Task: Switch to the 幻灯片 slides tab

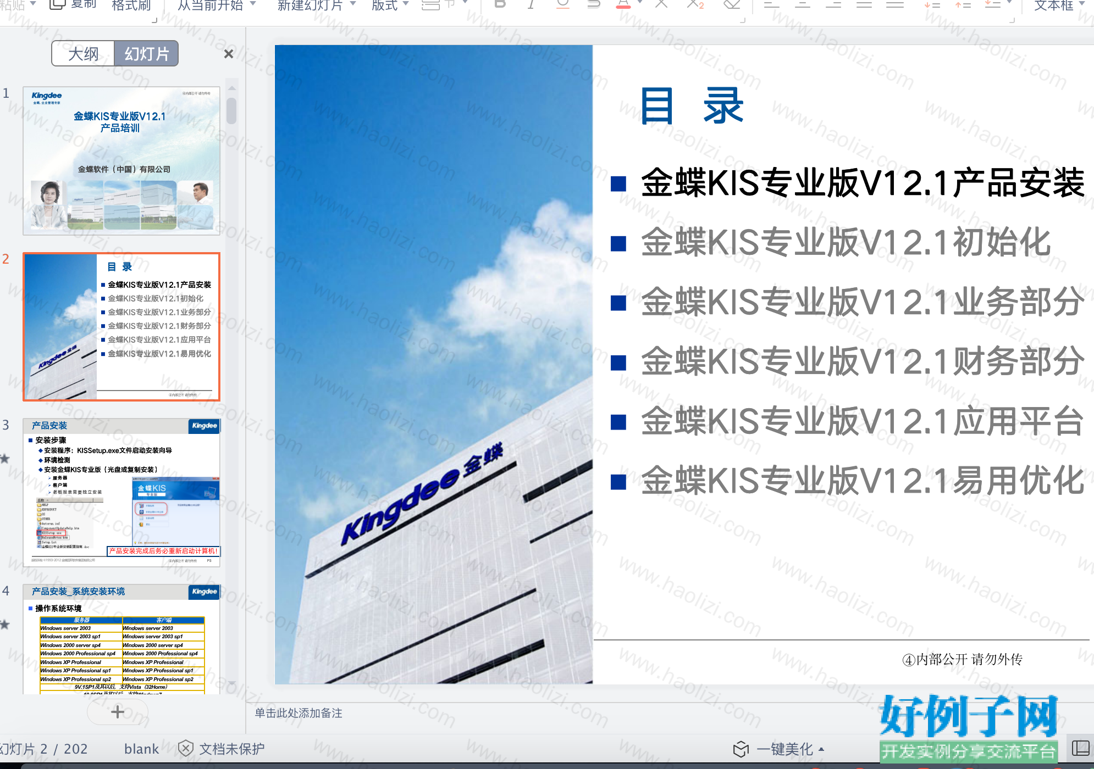Action: [147, 54]
